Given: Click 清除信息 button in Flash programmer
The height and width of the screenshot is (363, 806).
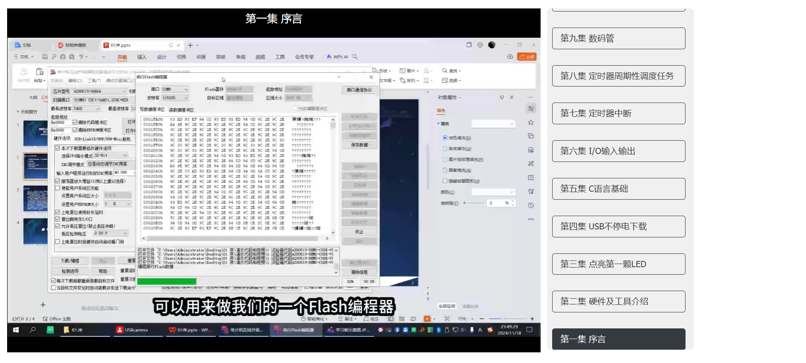Looking at the screenshot, I should point(359,272).
